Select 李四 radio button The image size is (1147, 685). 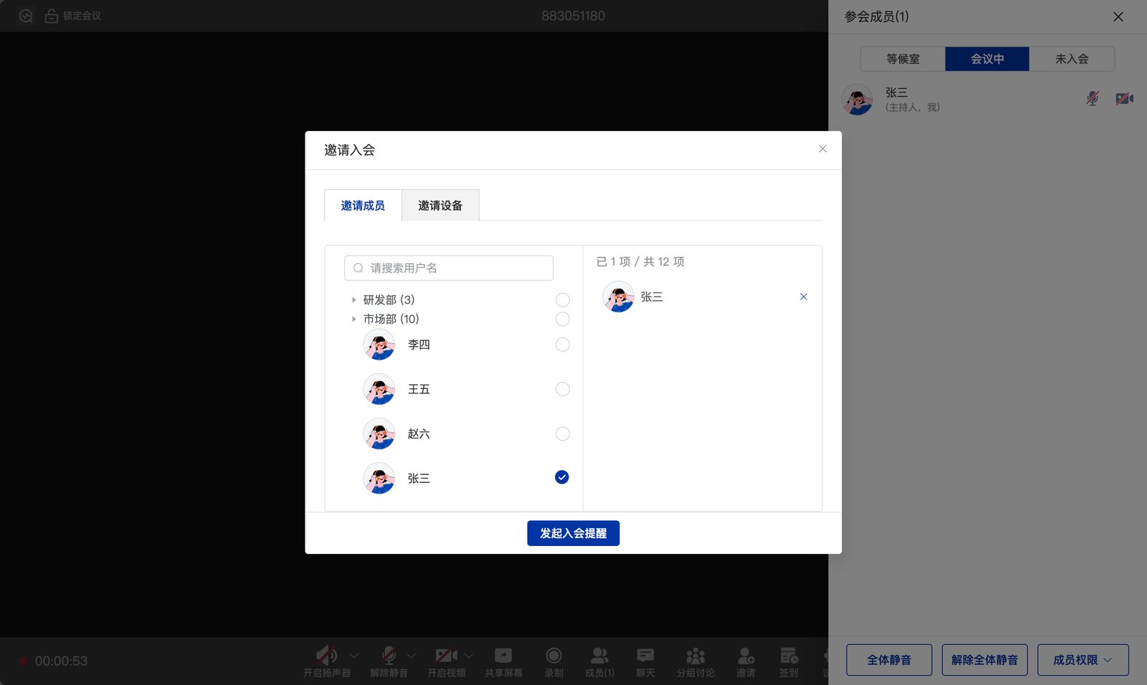point(563,345)
